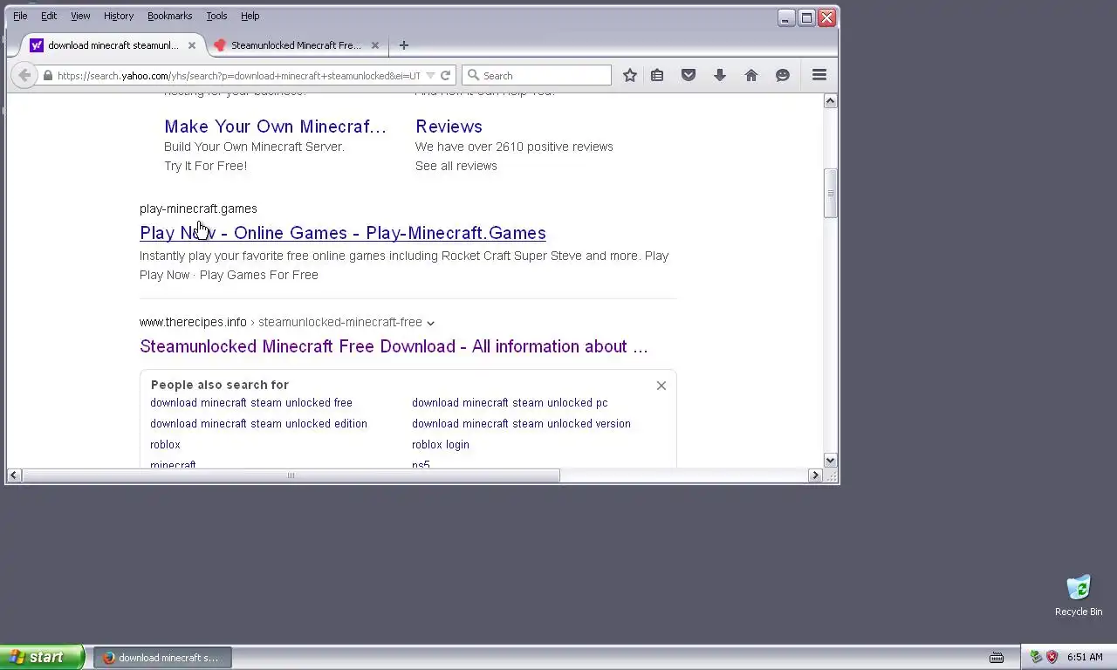Open 'Steamunlocked Minecraft Free Download' result
The image size is (1117, 670).
click(394, 346)
